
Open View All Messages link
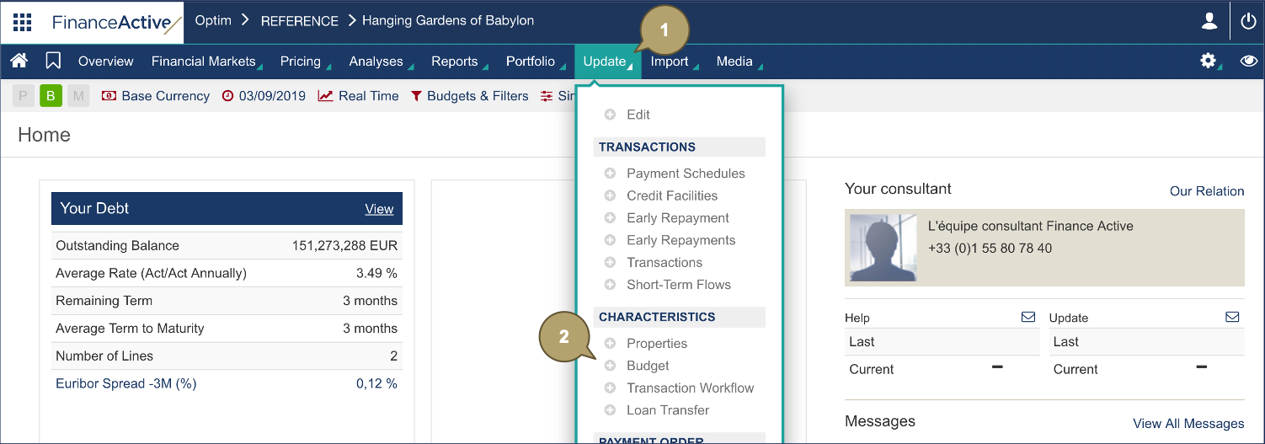tap(1188, 423)
